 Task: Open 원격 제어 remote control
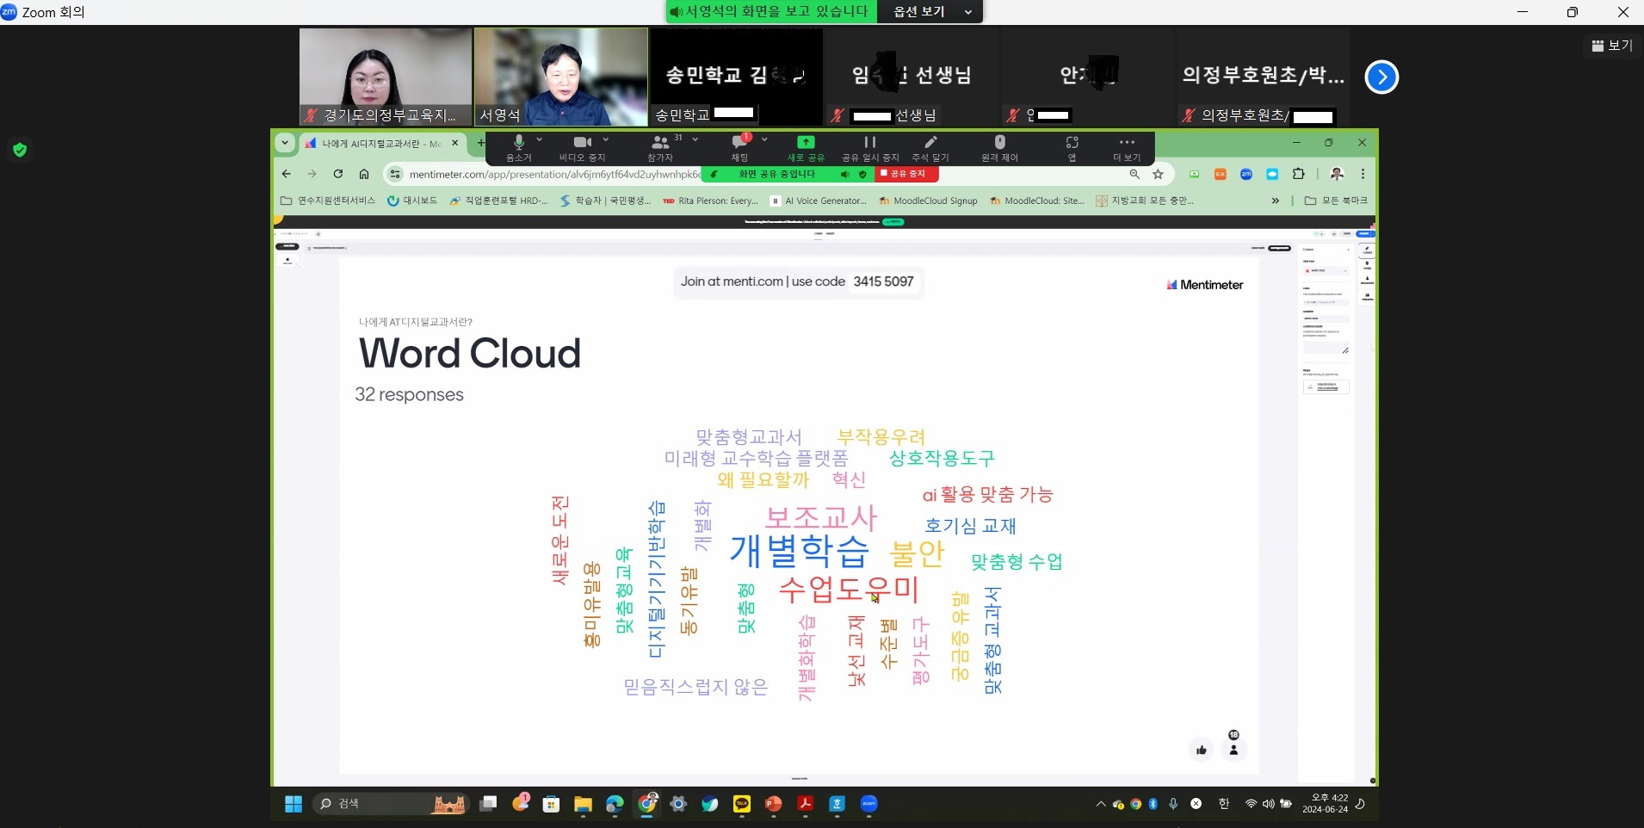tap(999, 146)
